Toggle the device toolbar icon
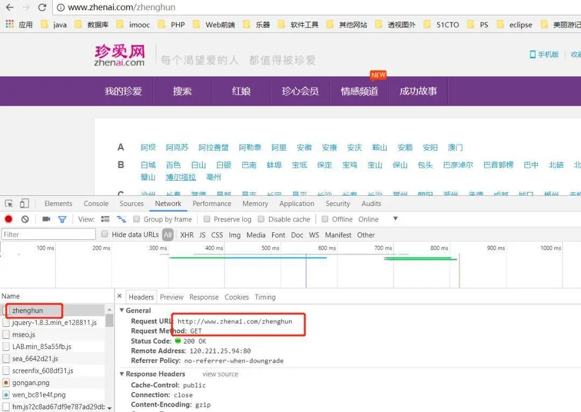 coord(24,203)
